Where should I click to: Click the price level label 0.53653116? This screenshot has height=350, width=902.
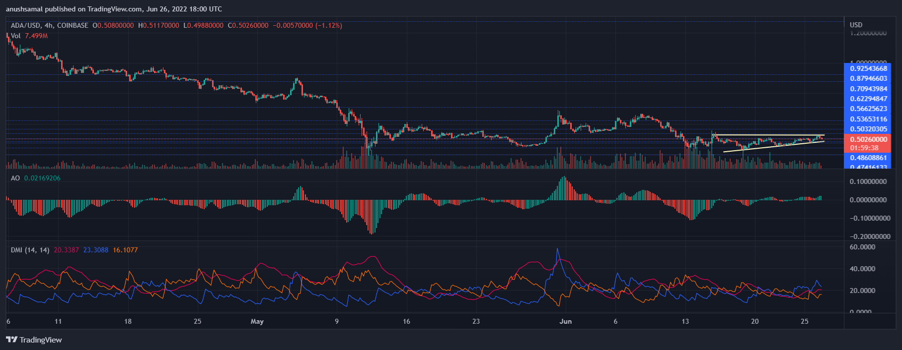868,119
